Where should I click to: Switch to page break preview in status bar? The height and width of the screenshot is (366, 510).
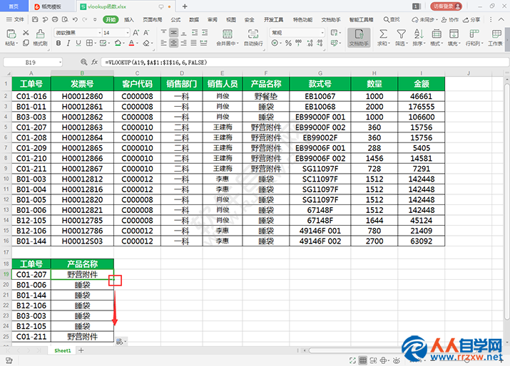(373, 360)
